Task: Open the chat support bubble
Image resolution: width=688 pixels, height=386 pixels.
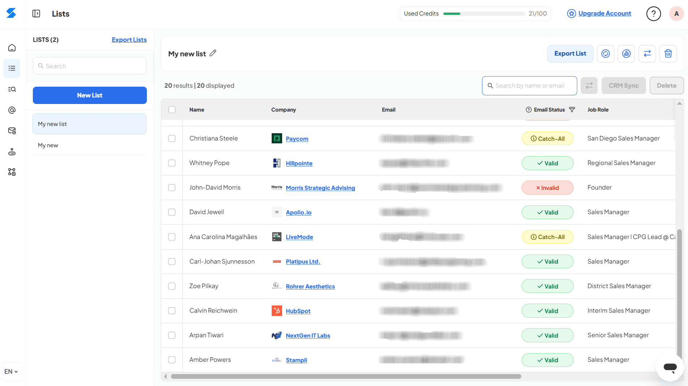Action: (670, 368)
